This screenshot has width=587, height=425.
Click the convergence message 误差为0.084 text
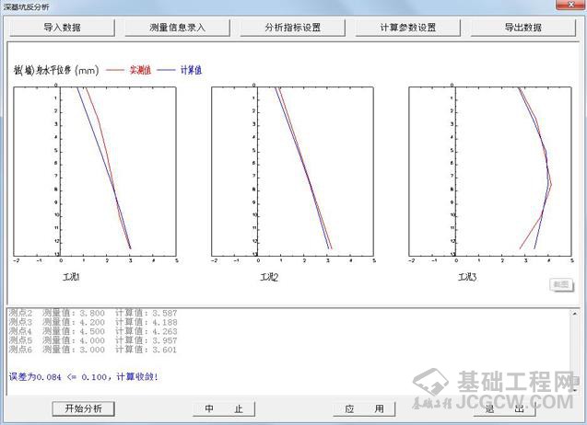coord(83,376)
